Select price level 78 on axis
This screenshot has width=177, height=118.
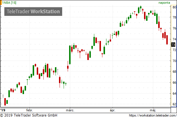point(174,17)
